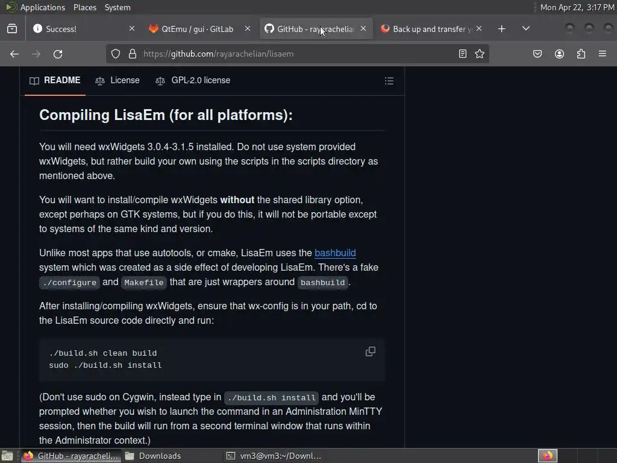Click the 'Makefile' inline code
Viewport: 617px width, 463px height.
(x=144, y=283)
